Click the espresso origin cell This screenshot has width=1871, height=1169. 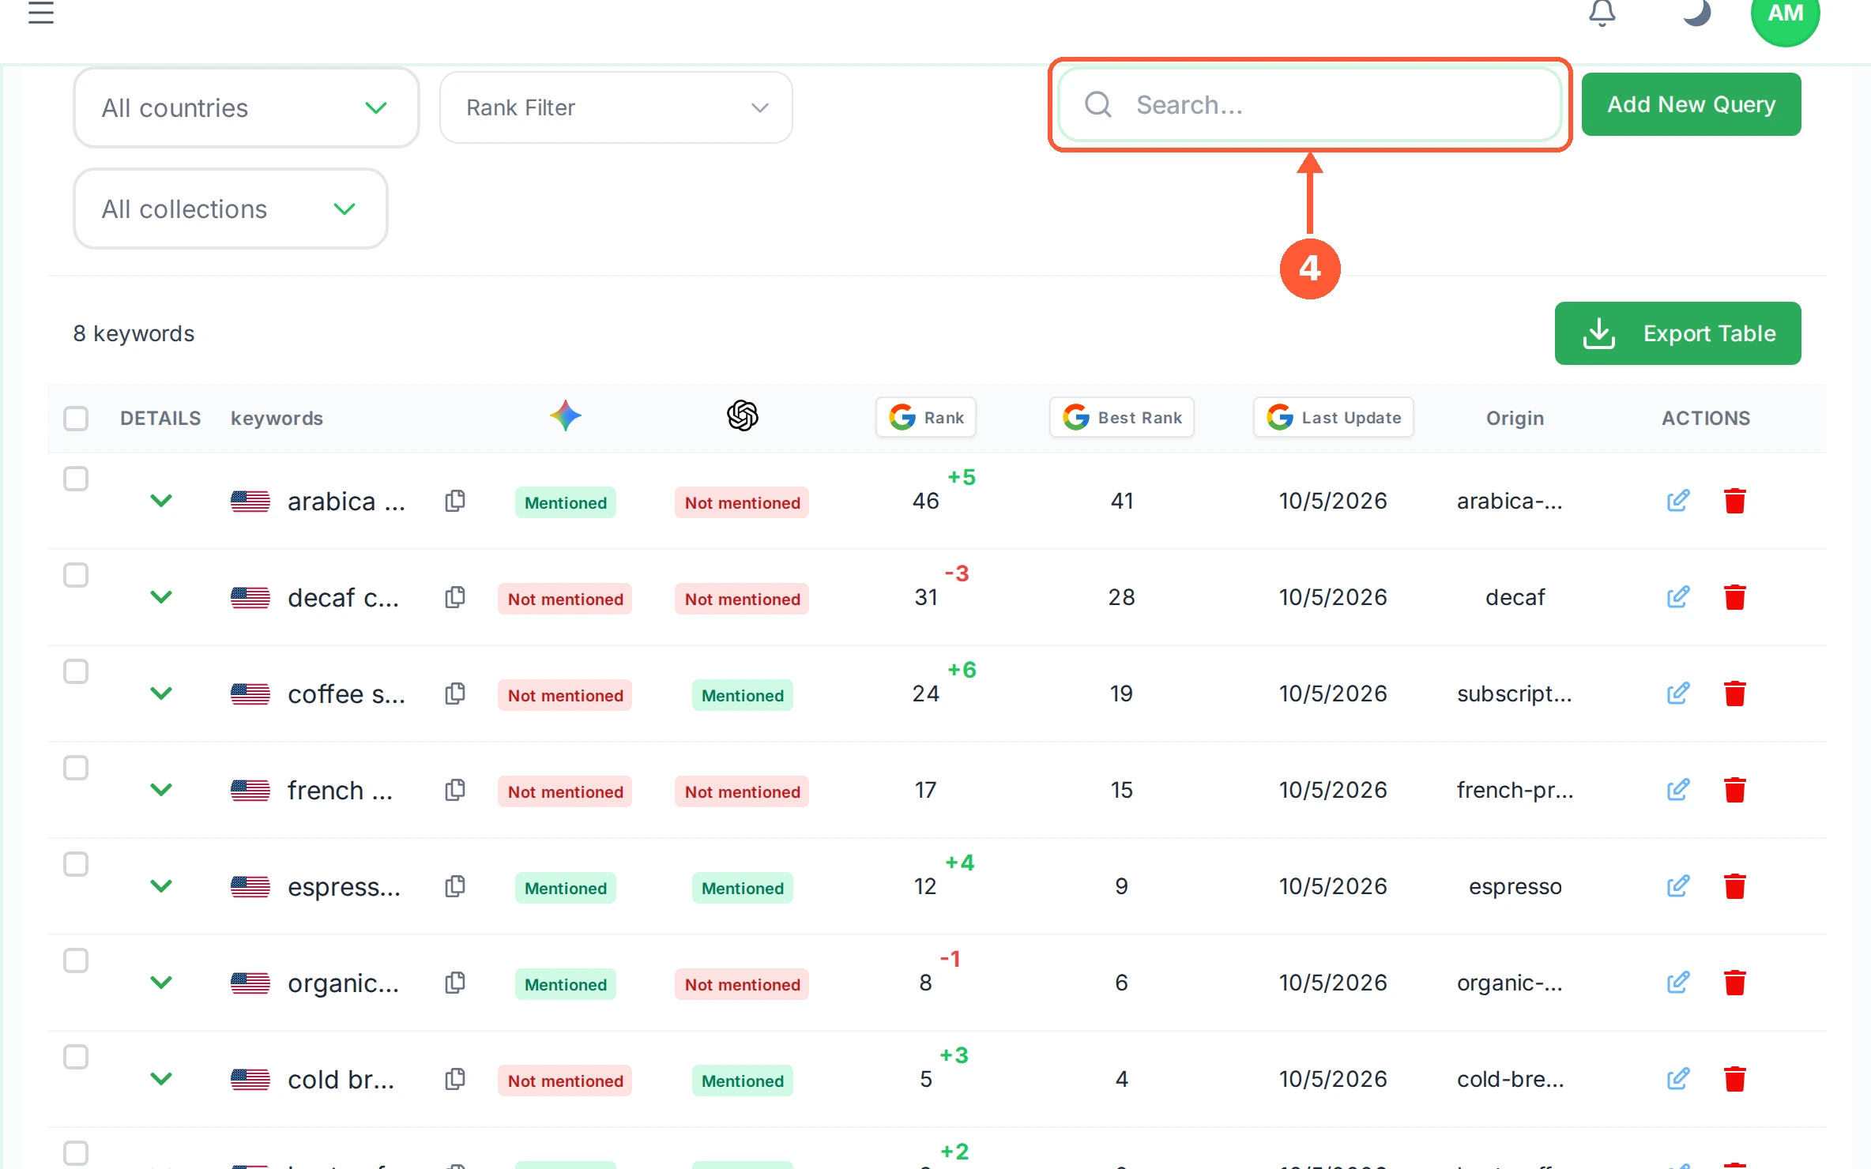(1515, 886)
